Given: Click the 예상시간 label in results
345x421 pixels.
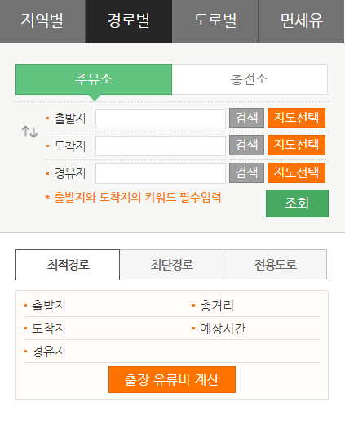Looking at the screenshot, I should click(x=223, y=329).
